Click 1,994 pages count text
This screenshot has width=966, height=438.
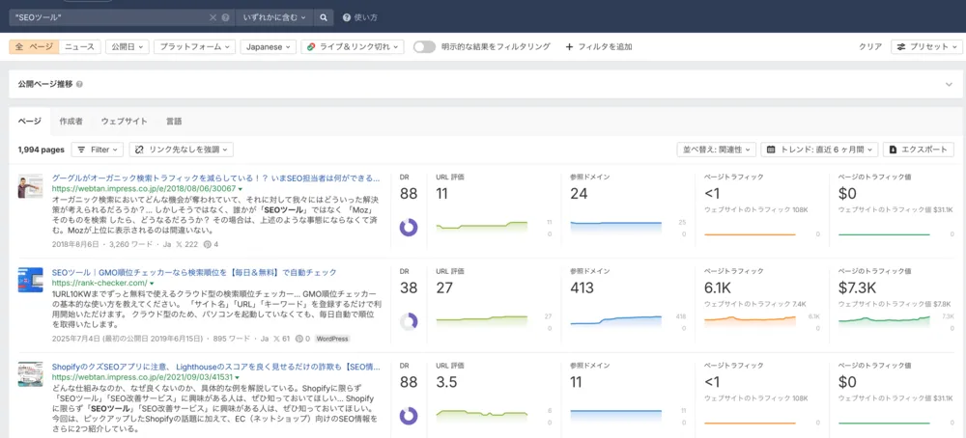point(42,150)
